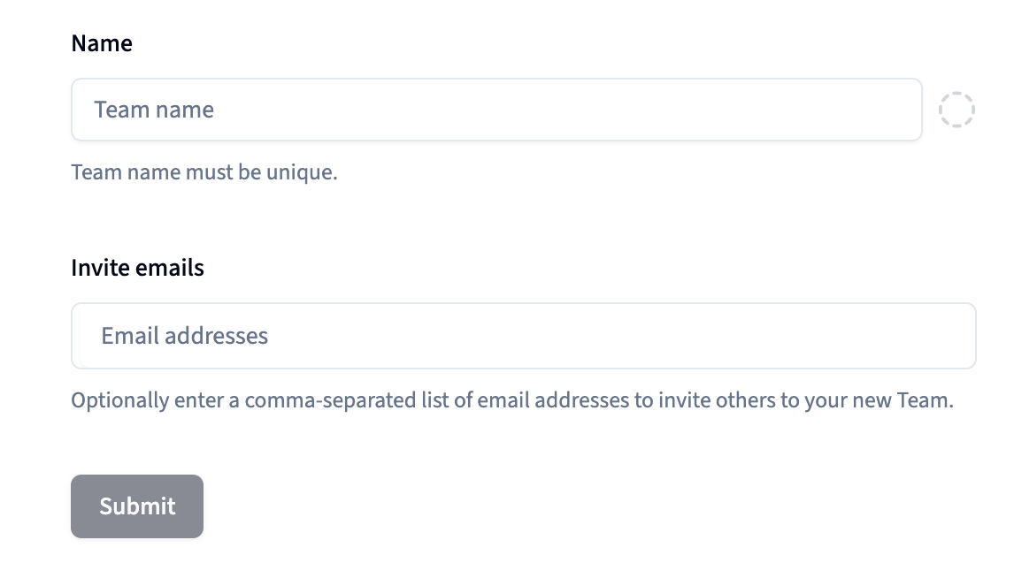This screenshot has width=1014, height=578.
Task: Activate the box for entering invitee emails
Action: [x=522, y=336]
